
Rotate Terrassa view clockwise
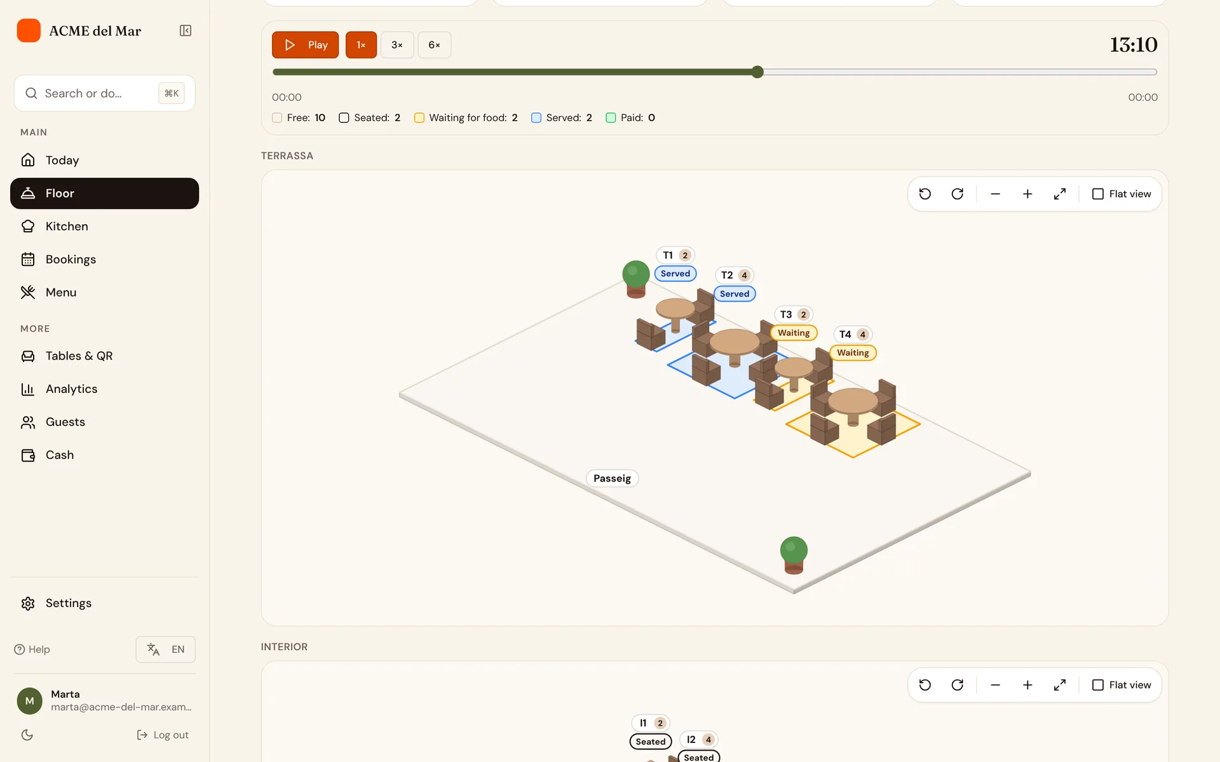(x=958, y=194)
